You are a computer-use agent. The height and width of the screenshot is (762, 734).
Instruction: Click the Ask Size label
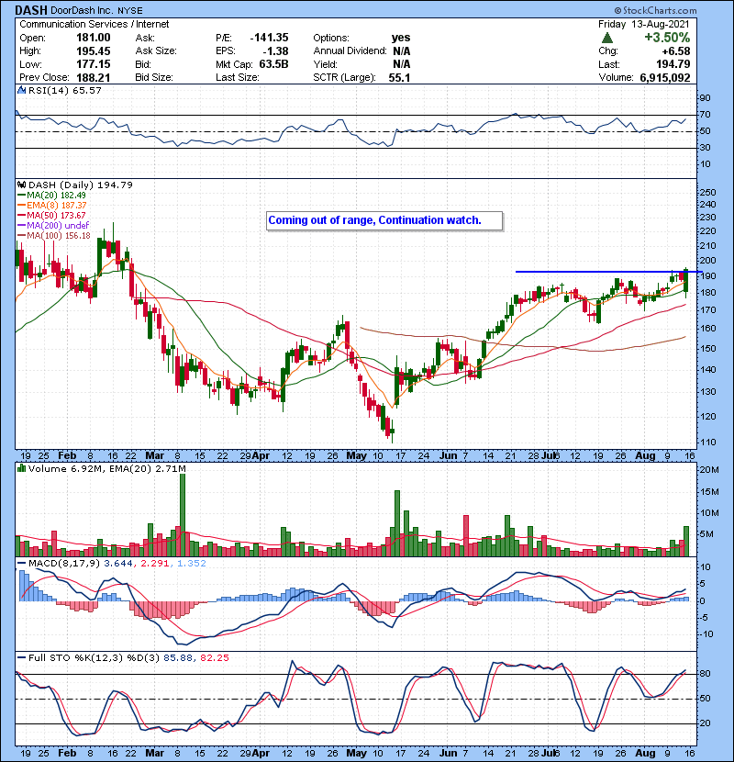(x=156, y=51)
